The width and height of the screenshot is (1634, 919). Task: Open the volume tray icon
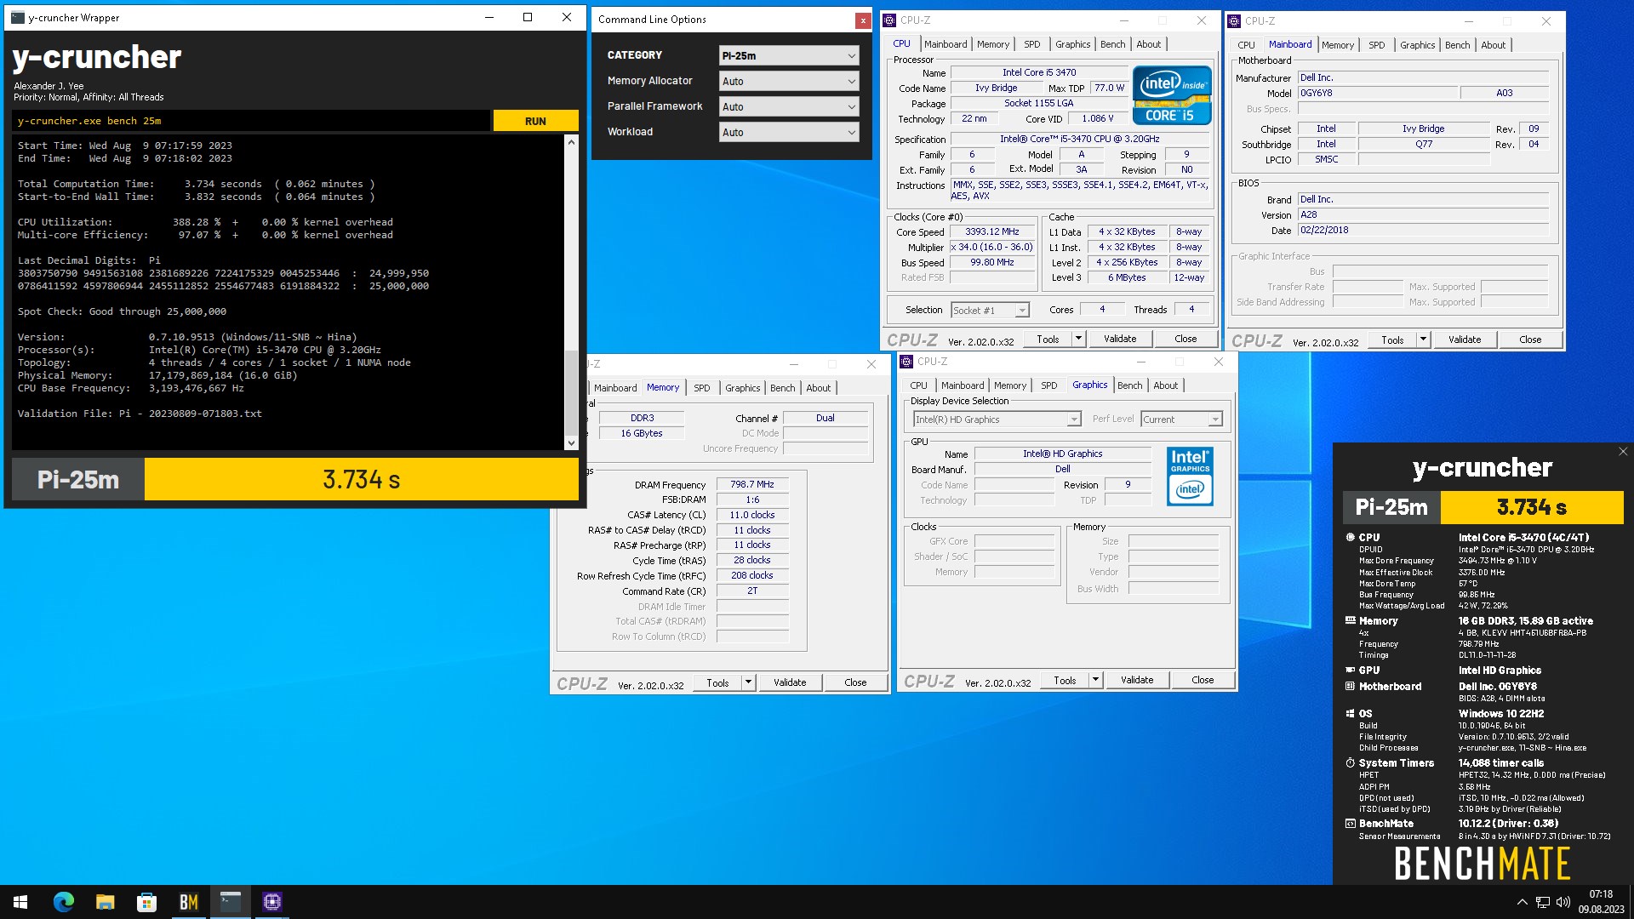pos(1563,902)
